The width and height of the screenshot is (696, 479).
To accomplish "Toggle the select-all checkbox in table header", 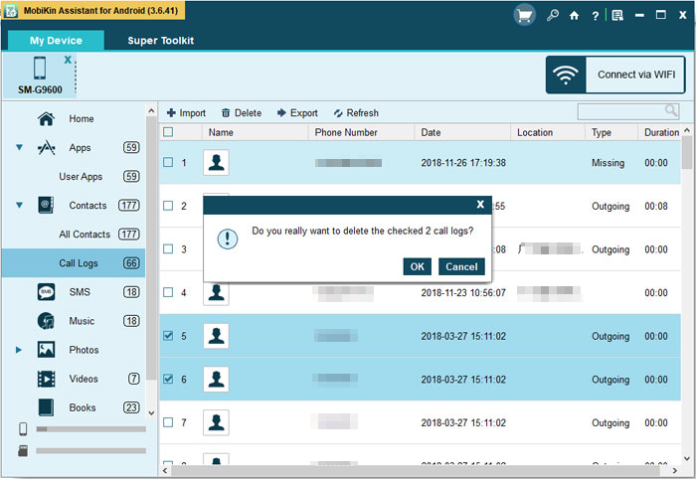I will tap(168, 132).
